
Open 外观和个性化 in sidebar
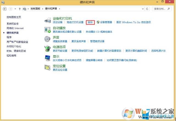pos(14,46)
